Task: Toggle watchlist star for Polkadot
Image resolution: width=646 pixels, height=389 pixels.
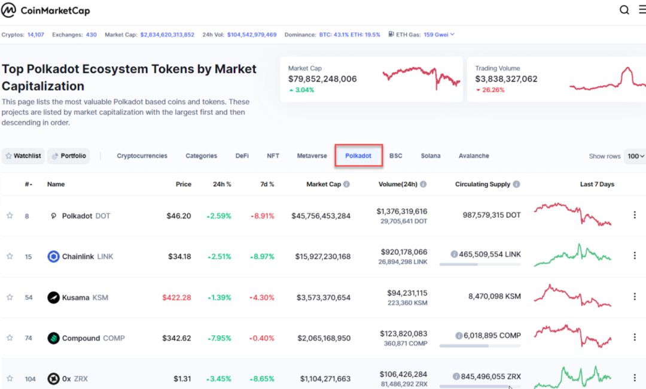Action: (x=10, y=215)
